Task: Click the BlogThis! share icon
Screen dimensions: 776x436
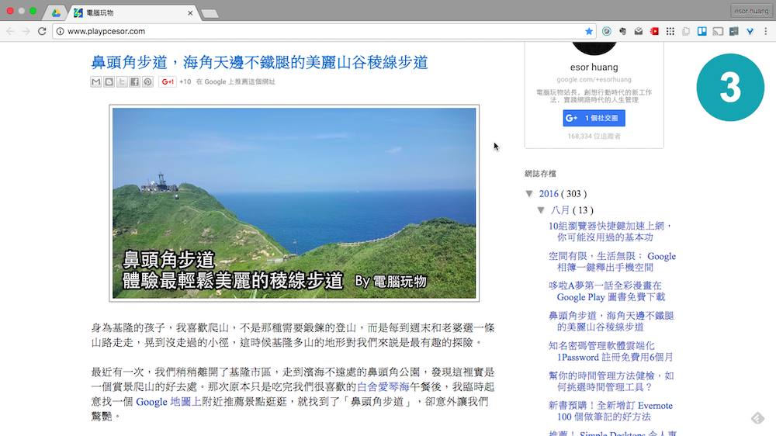Action: point(109,82)
